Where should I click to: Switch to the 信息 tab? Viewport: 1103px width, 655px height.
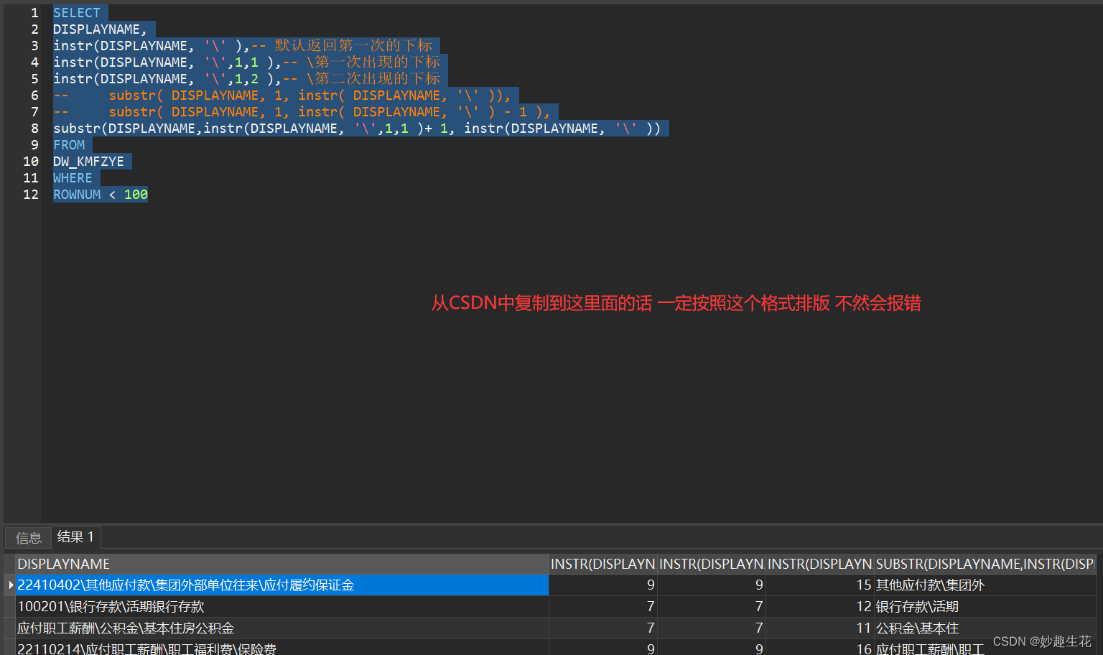[x=27, y=537]
